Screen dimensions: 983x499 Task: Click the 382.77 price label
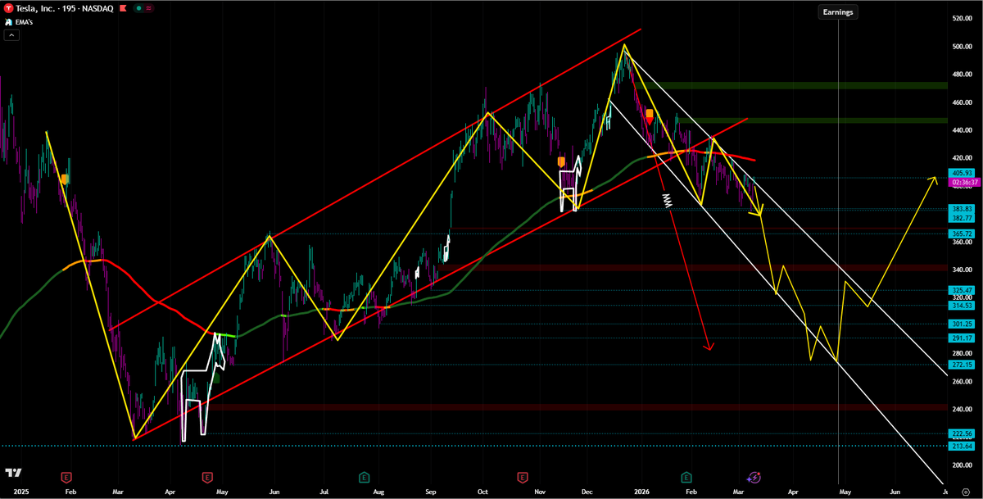tap(962, 218)
